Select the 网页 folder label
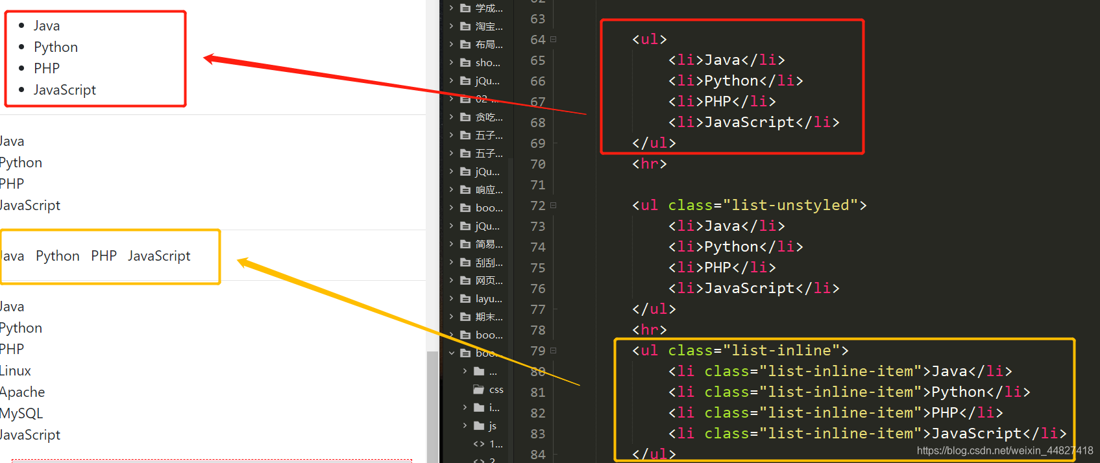 point(489,281)
